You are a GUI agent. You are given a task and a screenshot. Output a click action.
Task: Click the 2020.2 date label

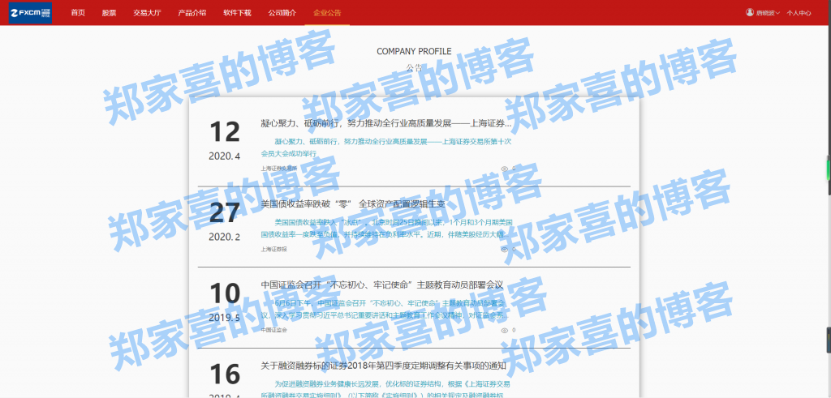point(224,238)
